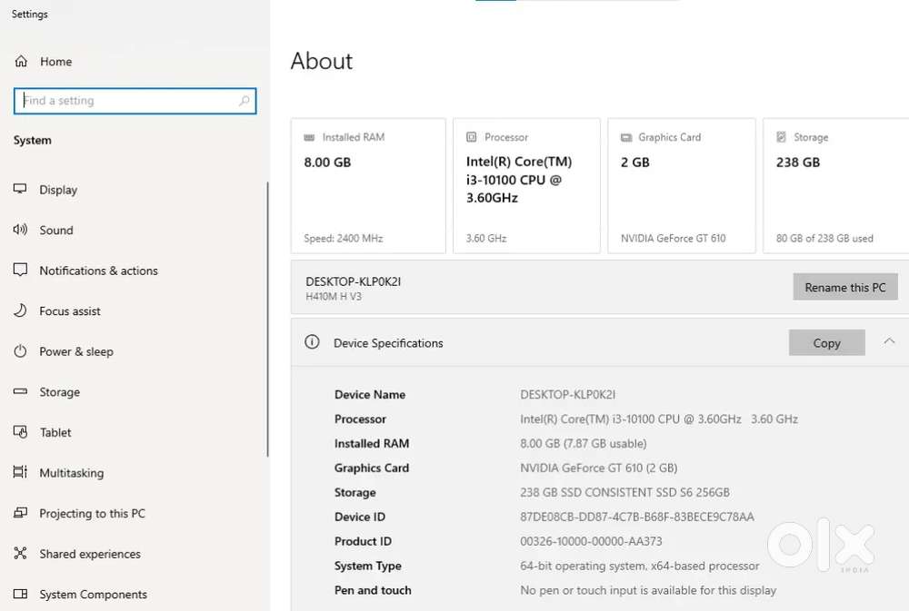Click the Sound speaker icon
909x611 pixels.
21,231
